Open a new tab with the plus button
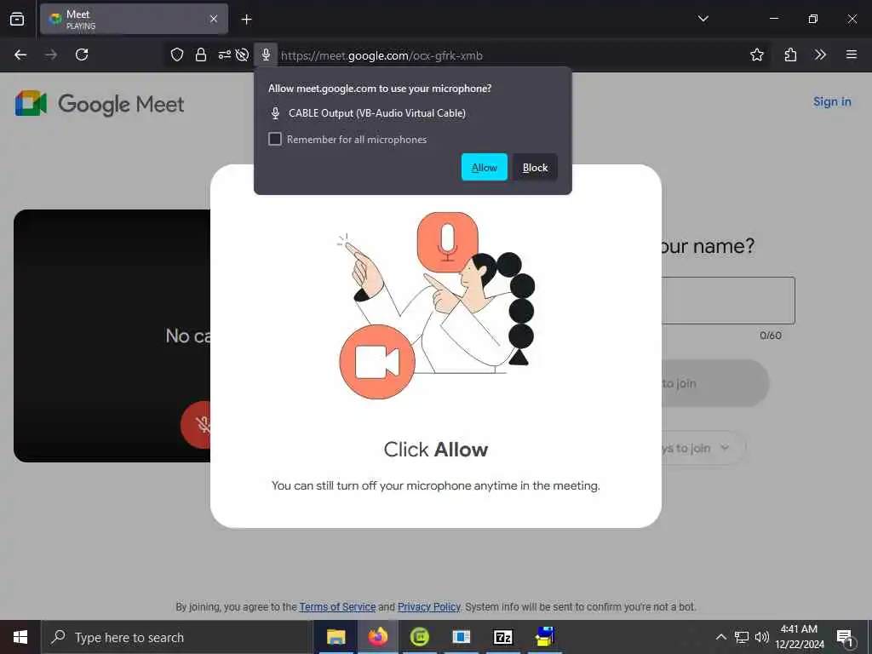 point(246,20)
